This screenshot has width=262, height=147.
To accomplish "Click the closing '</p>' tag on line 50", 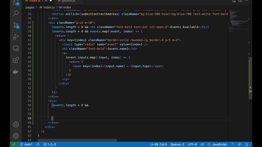I will pyautogui.click(x=65, y=79).
